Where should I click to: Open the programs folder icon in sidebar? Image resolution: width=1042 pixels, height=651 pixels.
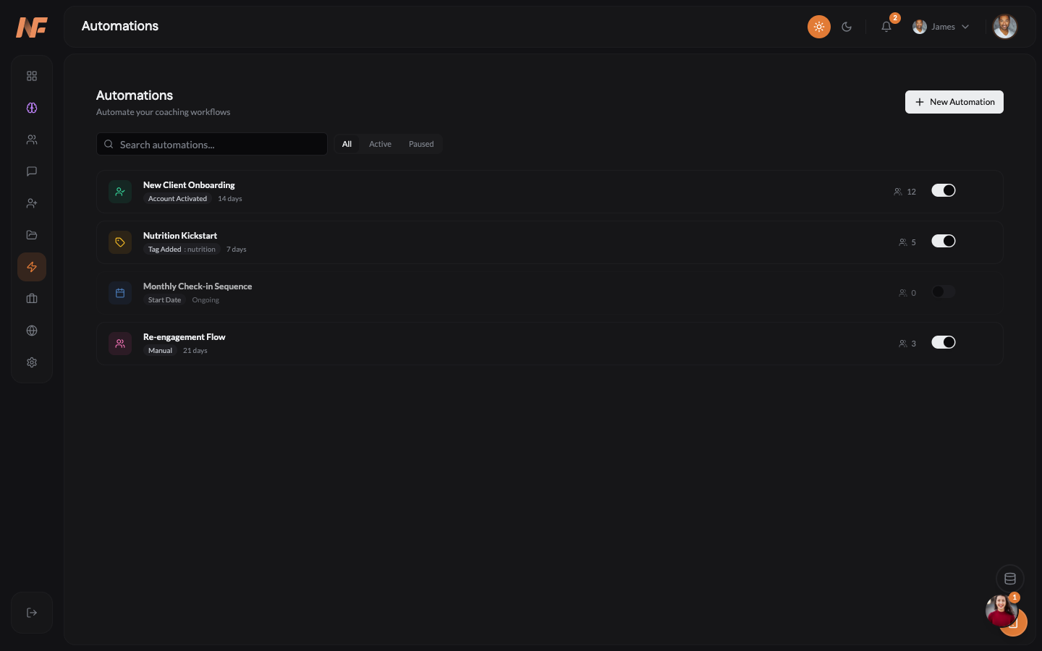[32, 235]
